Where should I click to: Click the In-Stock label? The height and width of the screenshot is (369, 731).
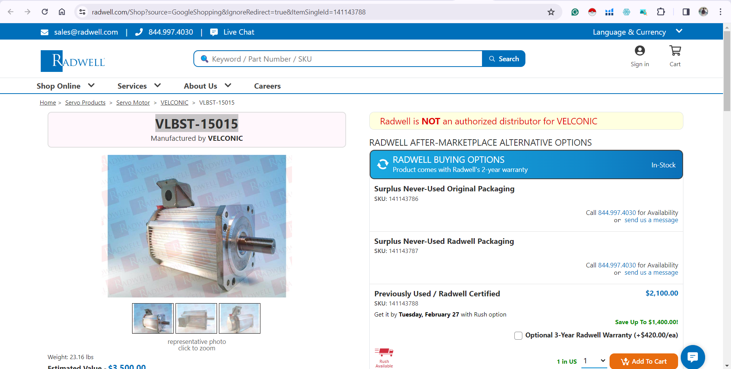663,165
